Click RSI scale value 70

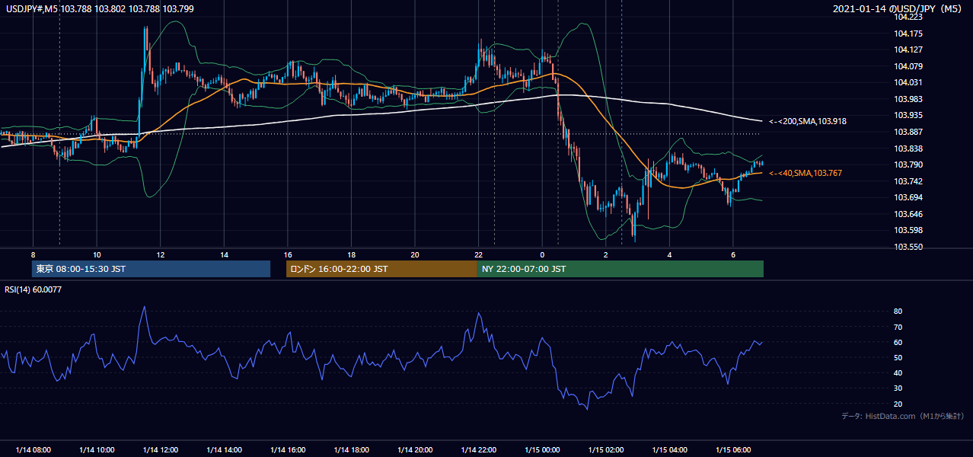(x=898, y=327)
